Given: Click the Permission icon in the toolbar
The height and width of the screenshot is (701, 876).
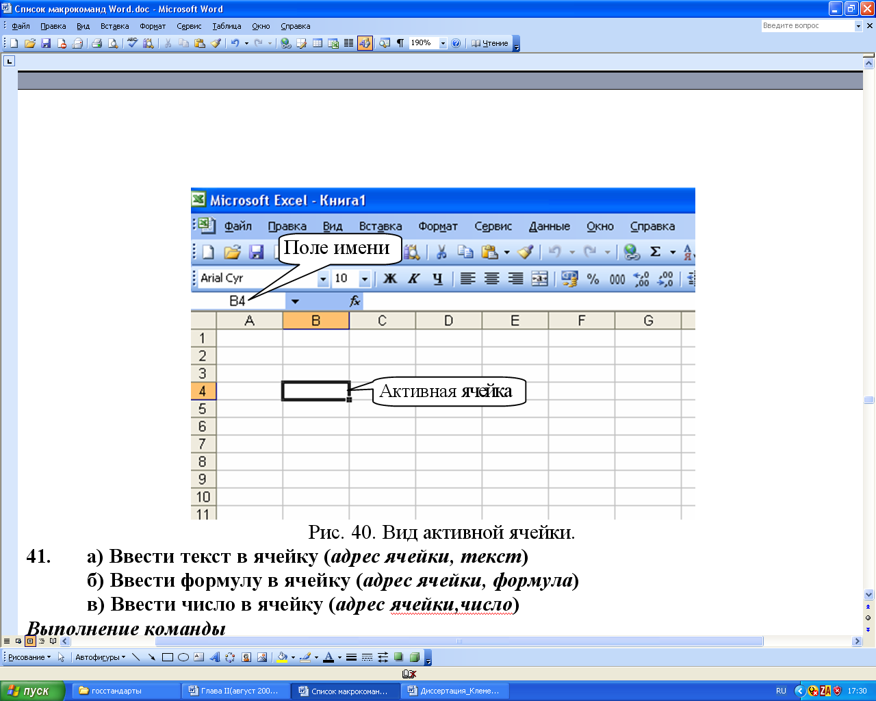Looking at the screenshot, I should (x=62, y=43).
